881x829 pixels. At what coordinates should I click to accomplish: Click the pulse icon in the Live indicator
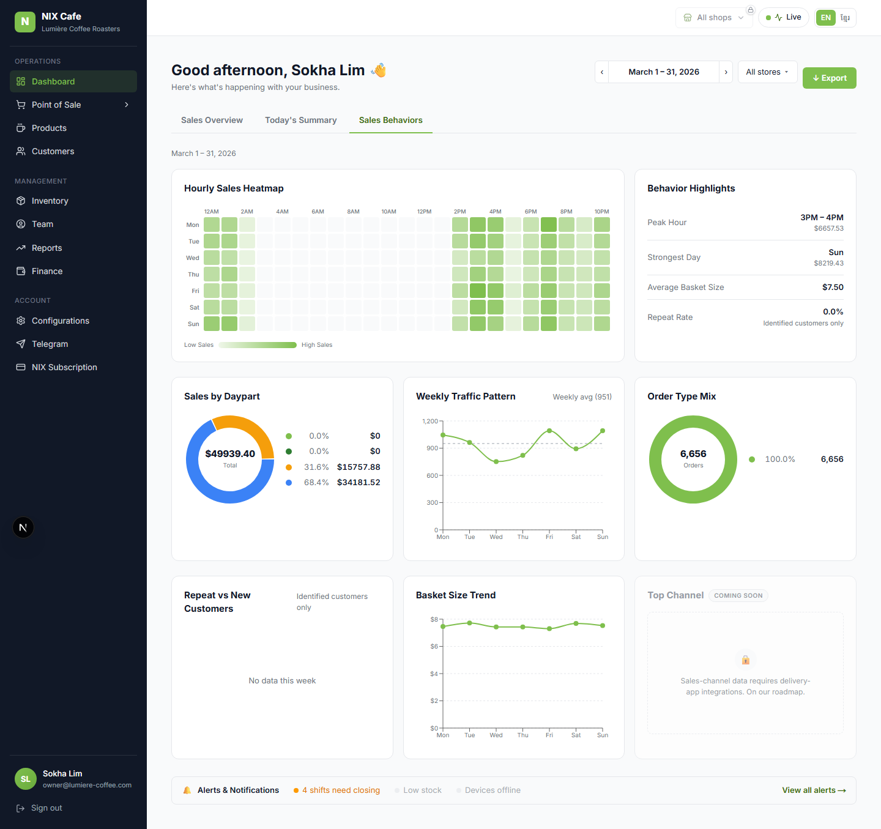778,17
